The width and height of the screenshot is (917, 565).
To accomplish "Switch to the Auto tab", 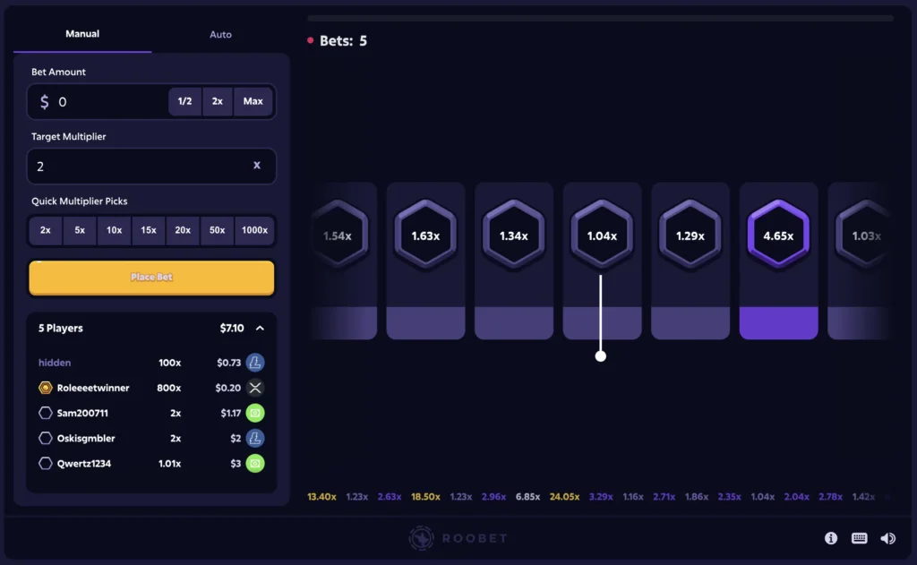I will pyautogui.click(x=220, y=34).
